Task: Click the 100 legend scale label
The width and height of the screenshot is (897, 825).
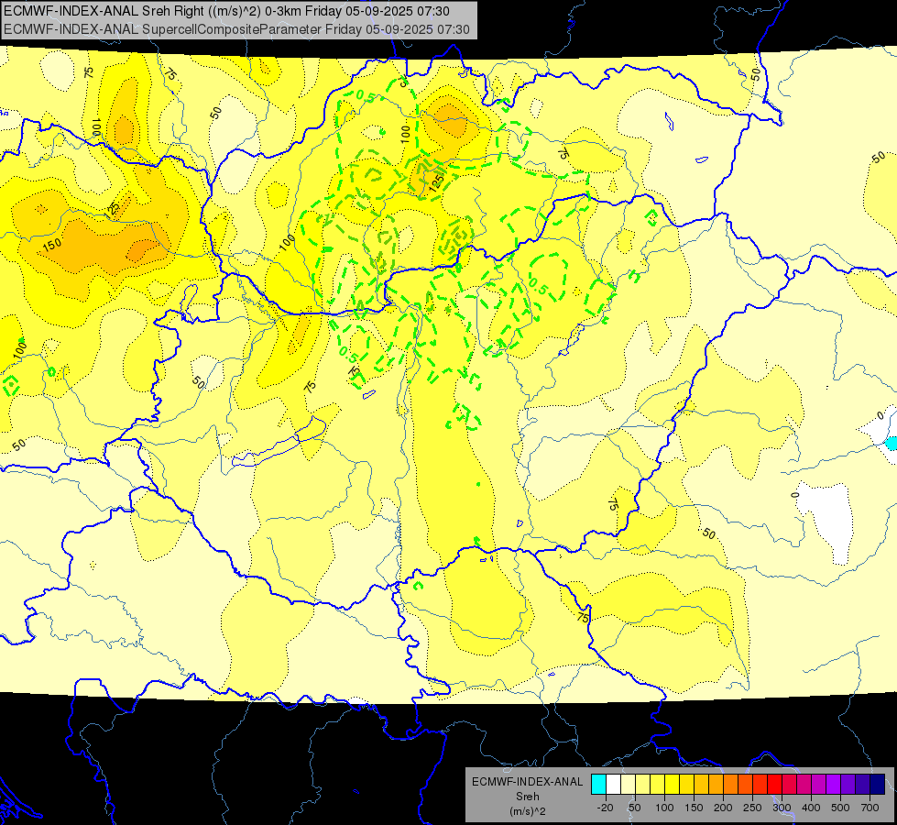Action: (x=664, y=808)
